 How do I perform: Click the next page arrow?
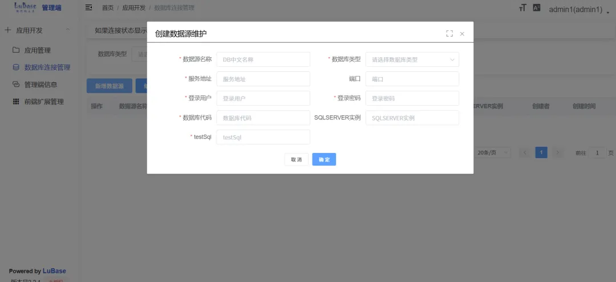point(558,152)
